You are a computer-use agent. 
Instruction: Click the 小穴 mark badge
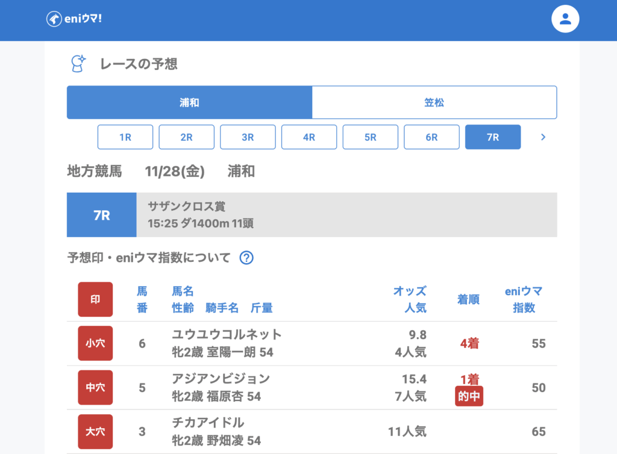tap(95, 343)
